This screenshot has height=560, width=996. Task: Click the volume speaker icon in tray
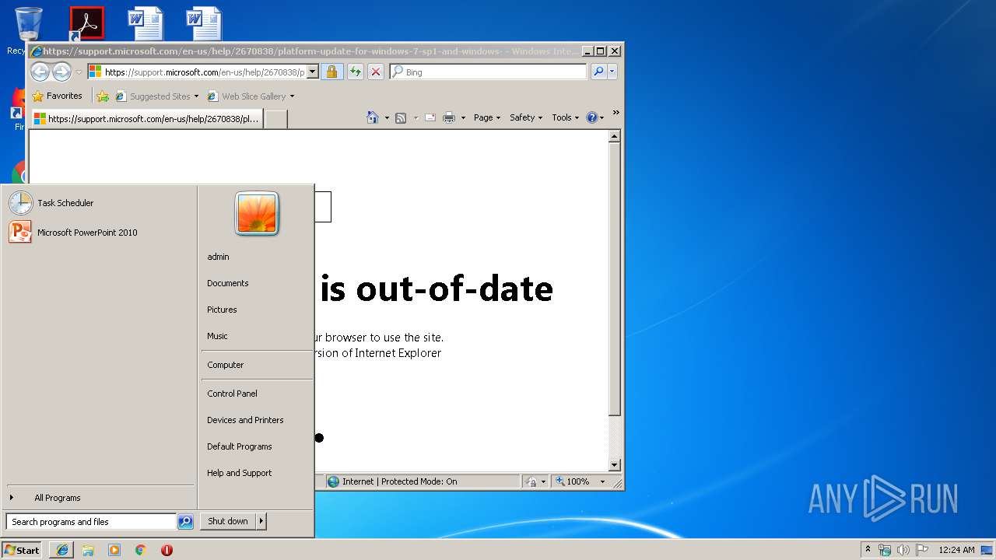coord(903,550)
